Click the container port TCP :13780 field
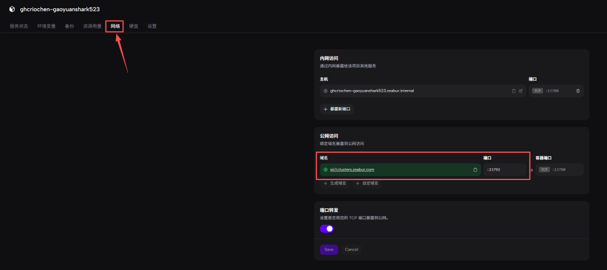This screenshot has height=270, width=607. (x=560, y=170)
